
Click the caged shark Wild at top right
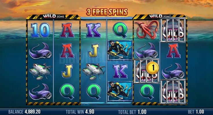pos(173,30)
